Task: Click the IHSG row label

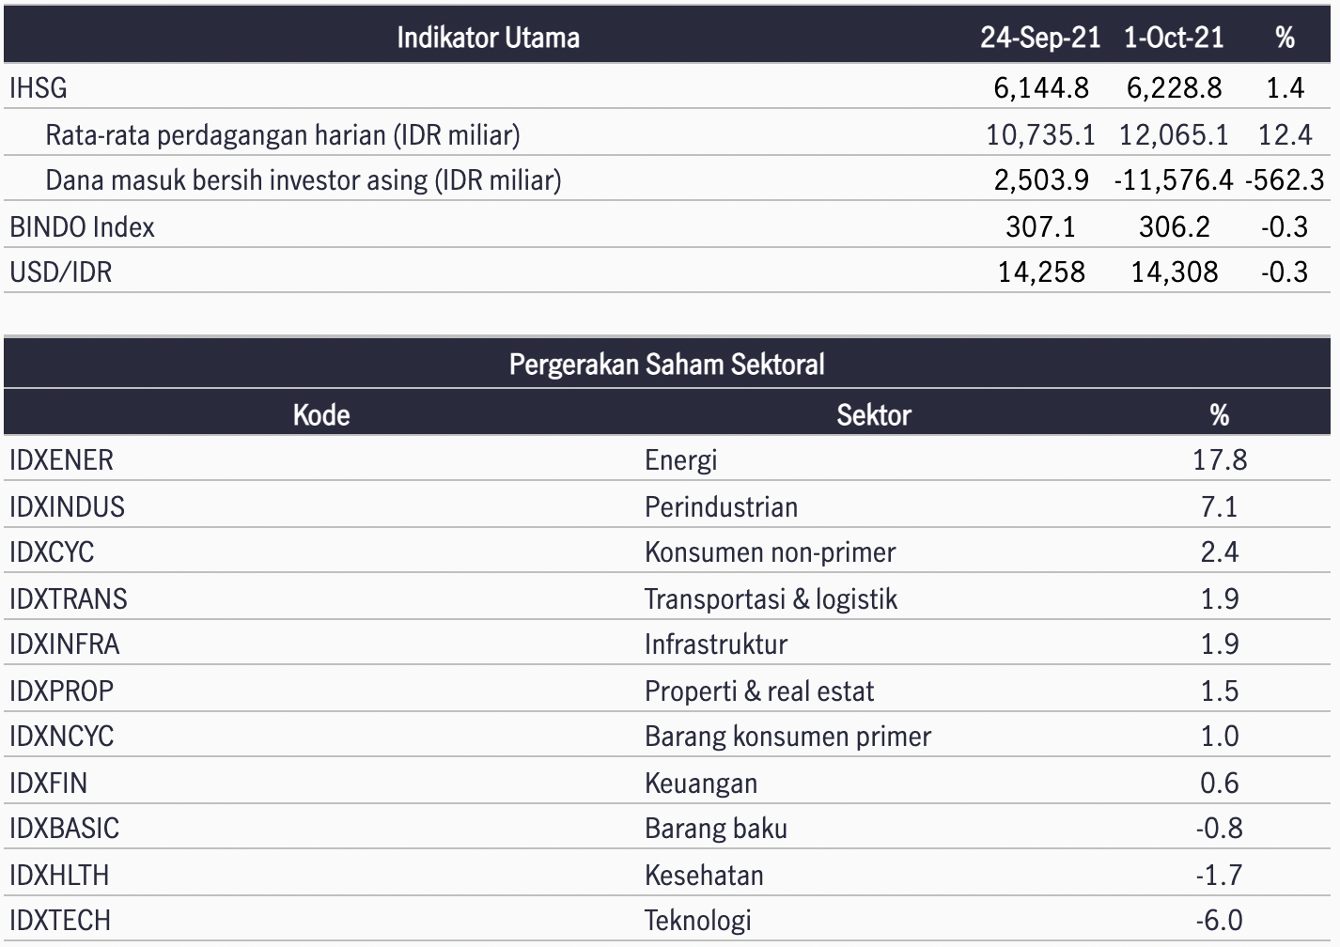Action: (x=39, y=88)
